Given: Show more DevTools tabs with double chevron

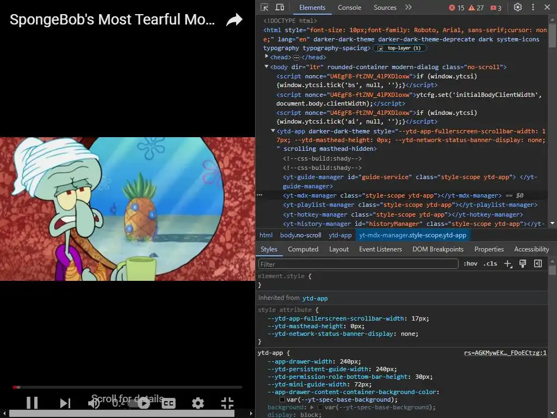Looking at the screenshot, I should [408, 7].
